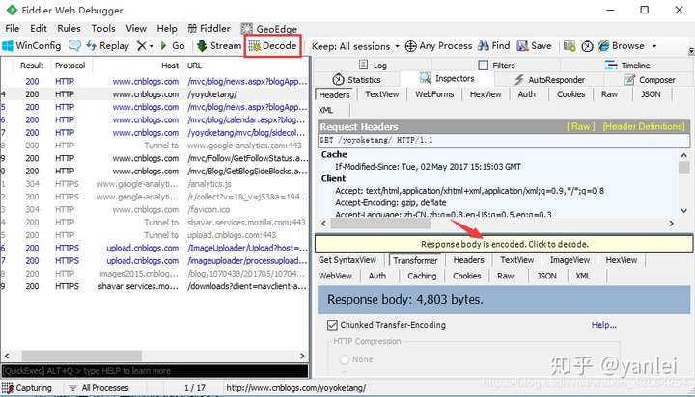Open the Help menu
Screen dimensions: 695x397
(x=167, y=29)
